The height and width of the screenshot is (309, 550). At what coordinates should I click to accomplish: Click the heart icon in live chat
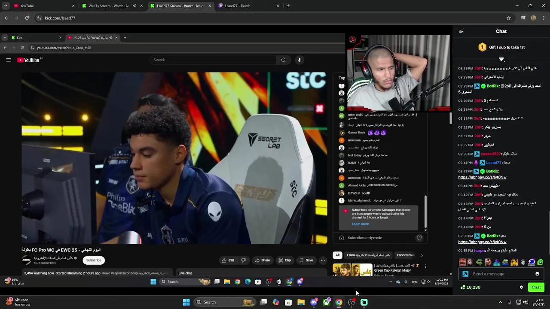click(419, 238)
